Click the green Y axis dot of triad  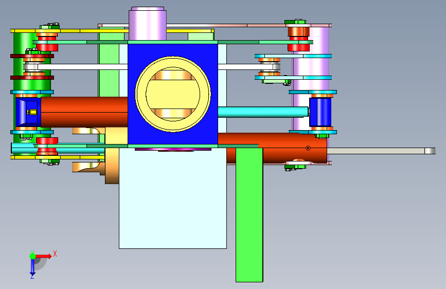(x=32, y=256)
